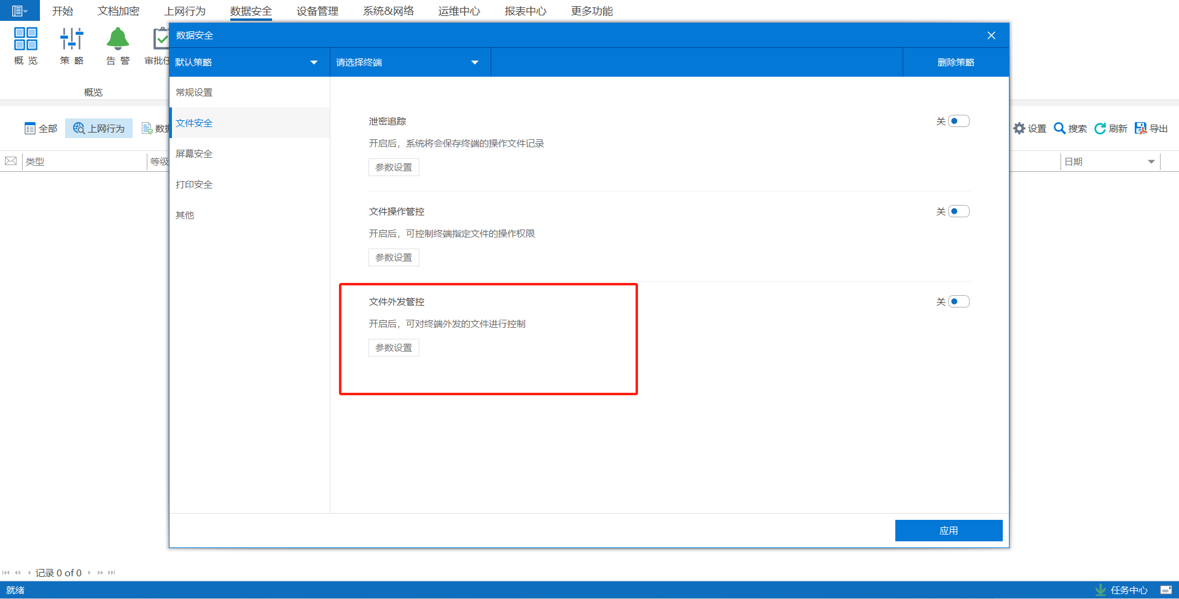Click the 删除策略 button
The height and width of the screenshot is (599, 1179).
[956, 62]
